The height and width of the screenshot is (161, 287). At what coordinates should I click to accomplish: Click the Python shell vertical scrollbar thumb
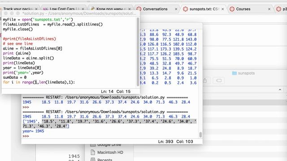(200, 135)
